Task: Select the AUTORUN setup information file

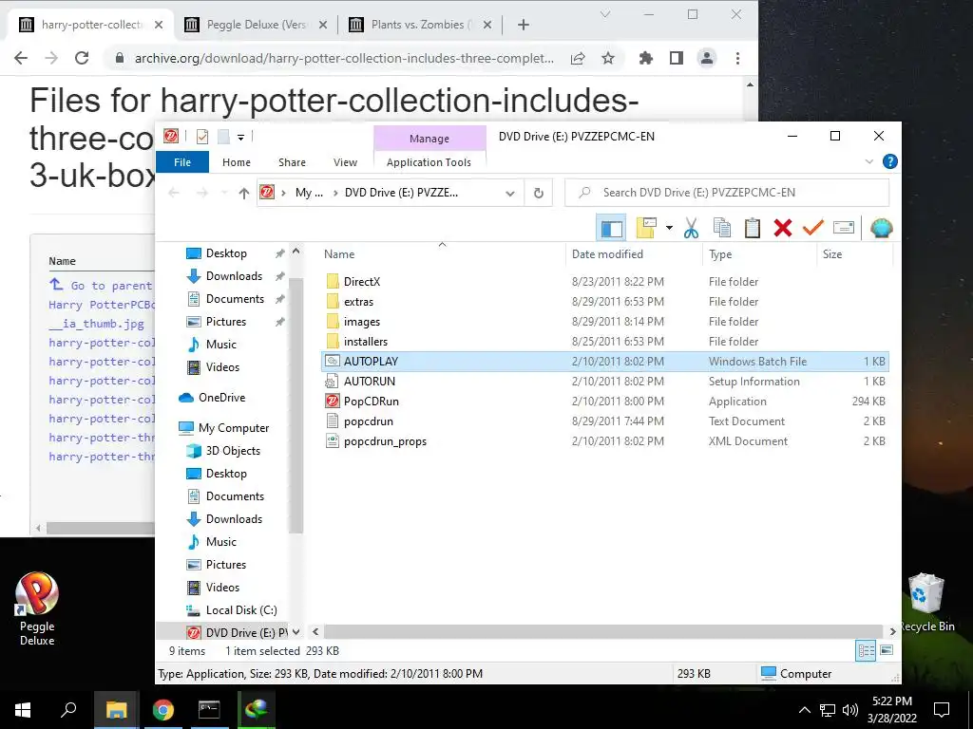Action: coord(370,382)
